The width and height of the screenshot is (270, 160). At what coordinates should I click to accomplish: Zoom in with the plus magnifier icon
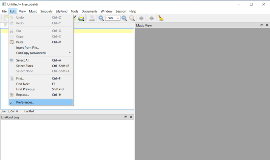point(101,18)
